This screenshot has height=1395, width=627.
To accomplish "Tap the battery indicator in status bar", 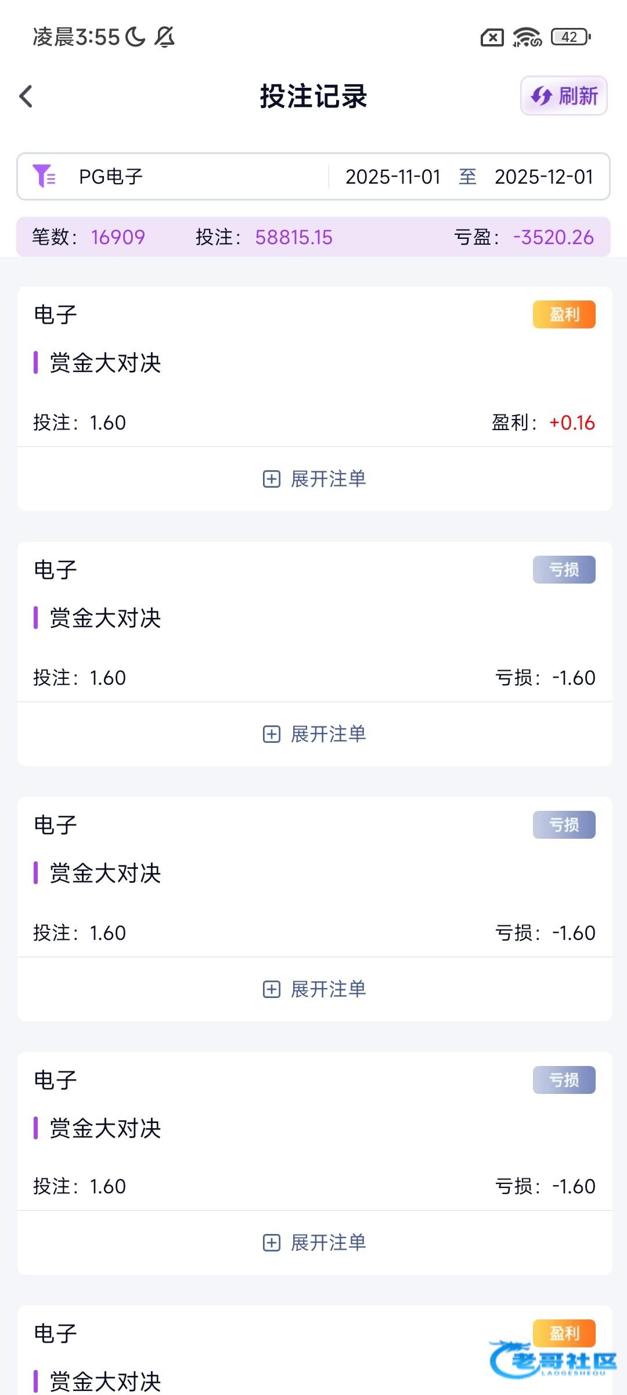I will (x=571, y=37).
